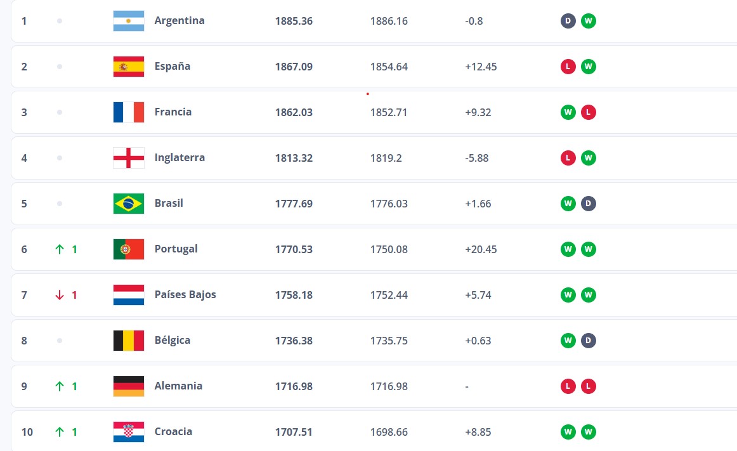Click España's red L loss badge
This screenshot has height=451, width=737.
[x=568, y=67]
